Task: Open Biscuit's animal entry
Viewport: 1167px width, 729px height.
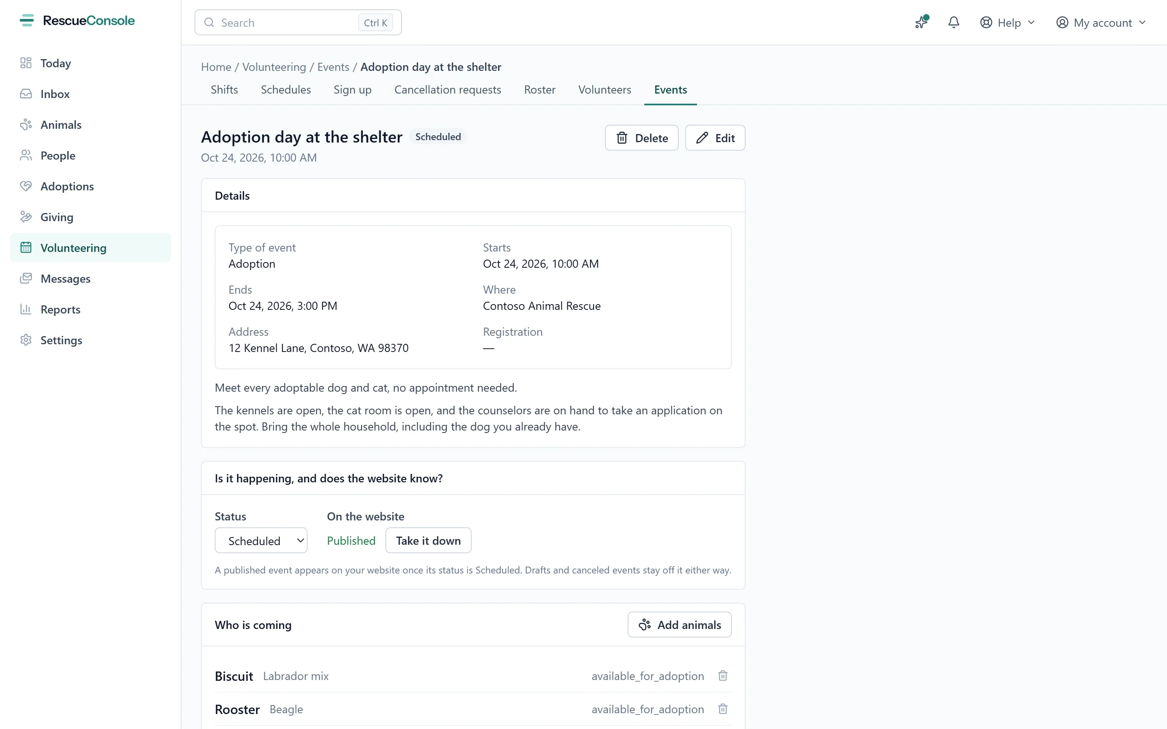Action: click(234, 676)
